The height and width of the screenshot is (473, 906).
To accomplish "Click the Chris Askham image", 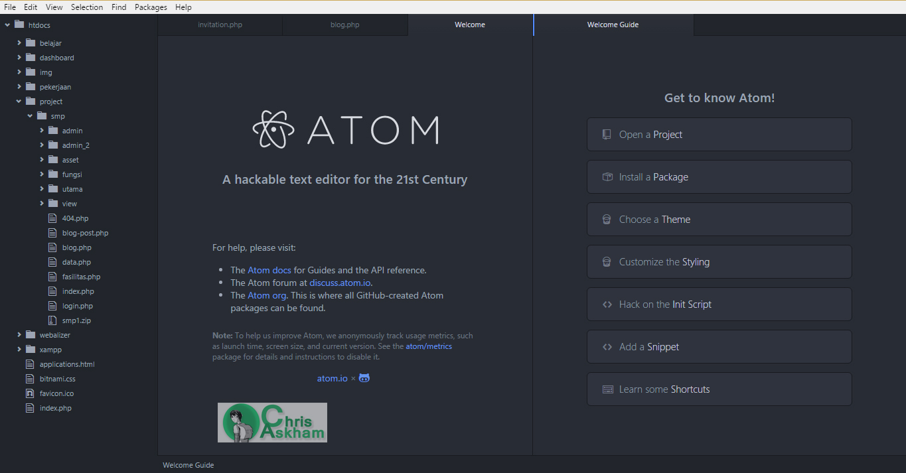I will (272, 422).
